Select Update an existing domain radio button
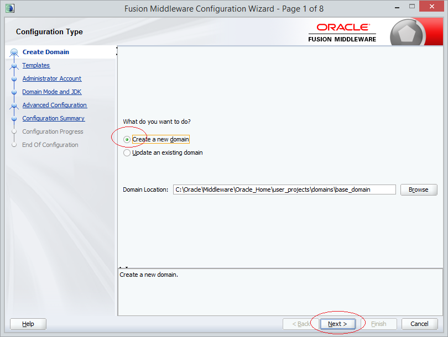Image resolution: width=448 pixels, height=337 pixels. click(x=127, y=152)
